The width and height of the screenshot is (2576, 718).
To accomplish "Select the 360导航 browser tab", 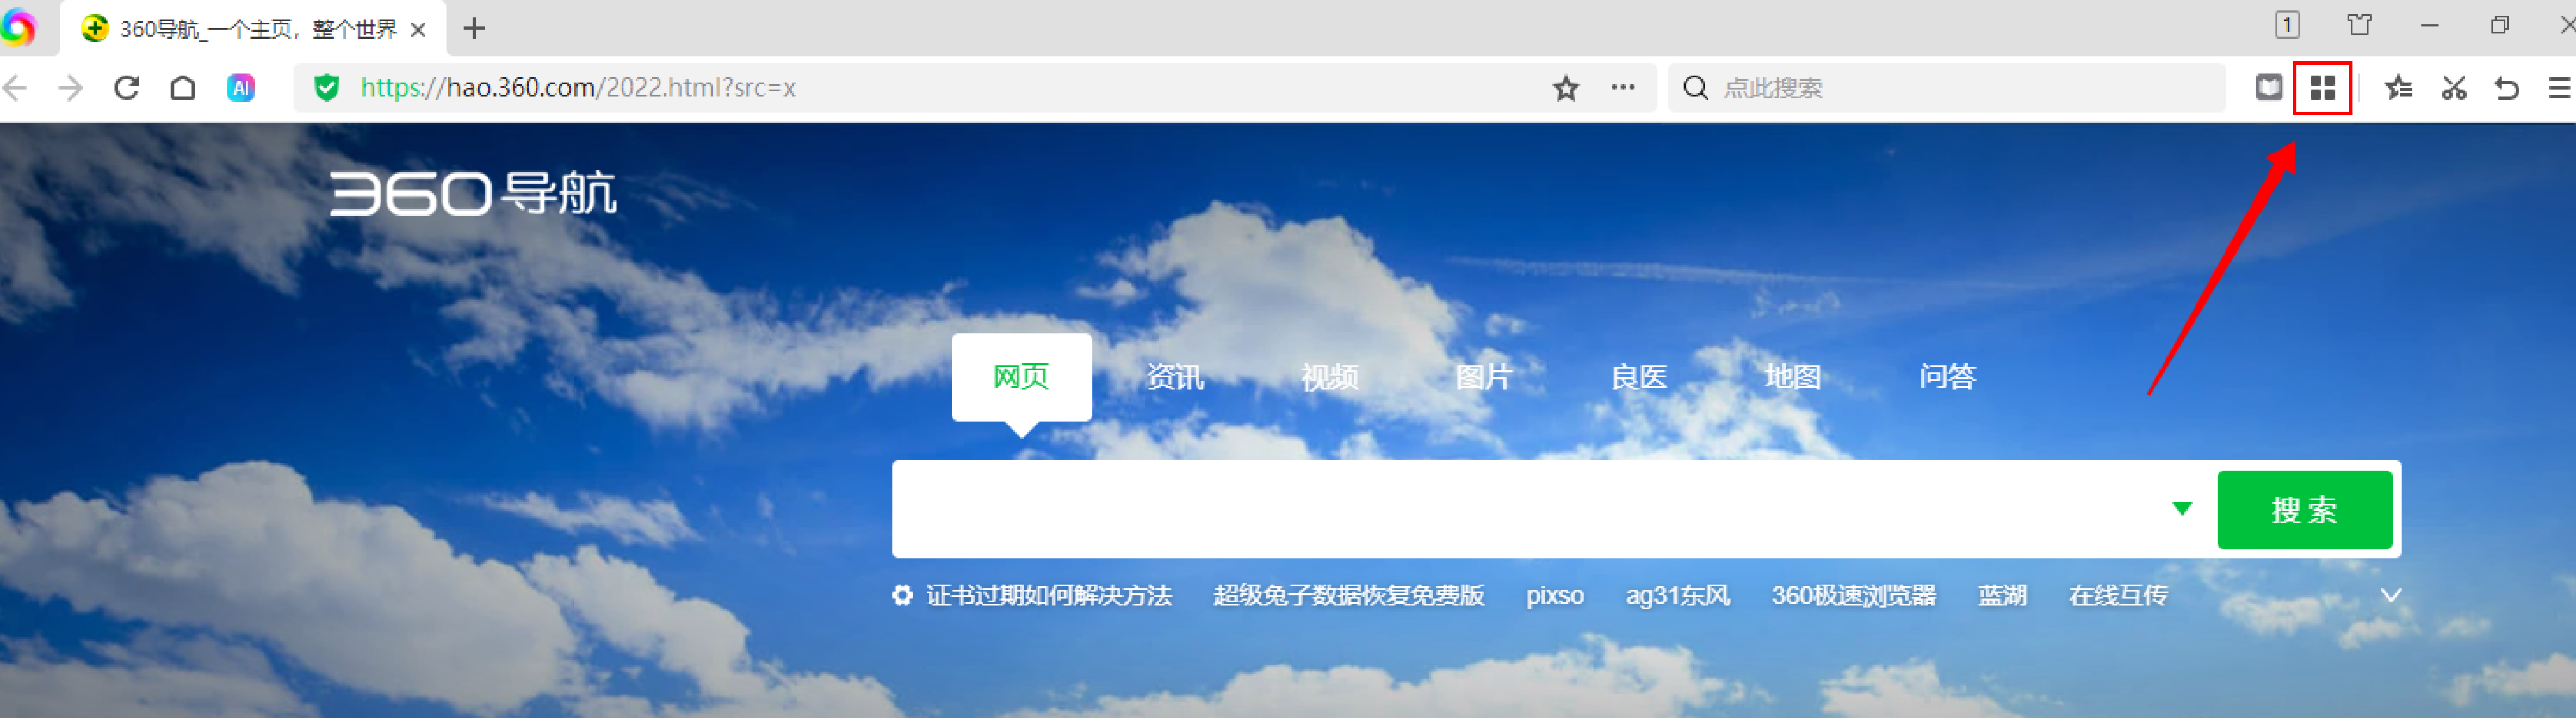I will click(x=253, y=29).
